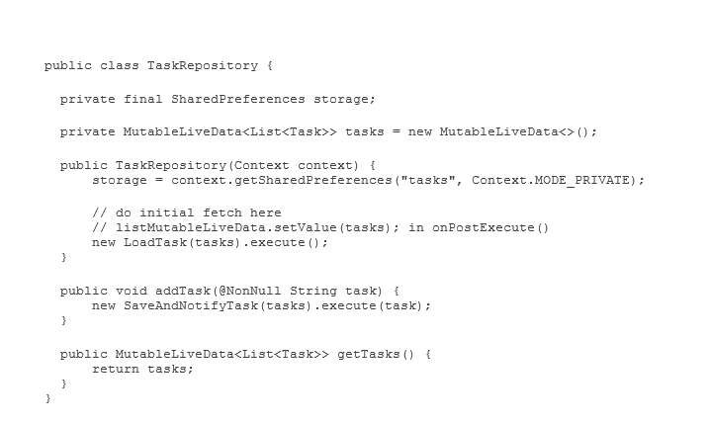
Task: Click Context.MODE_PRIVATE constant
Action: [551, 180]
